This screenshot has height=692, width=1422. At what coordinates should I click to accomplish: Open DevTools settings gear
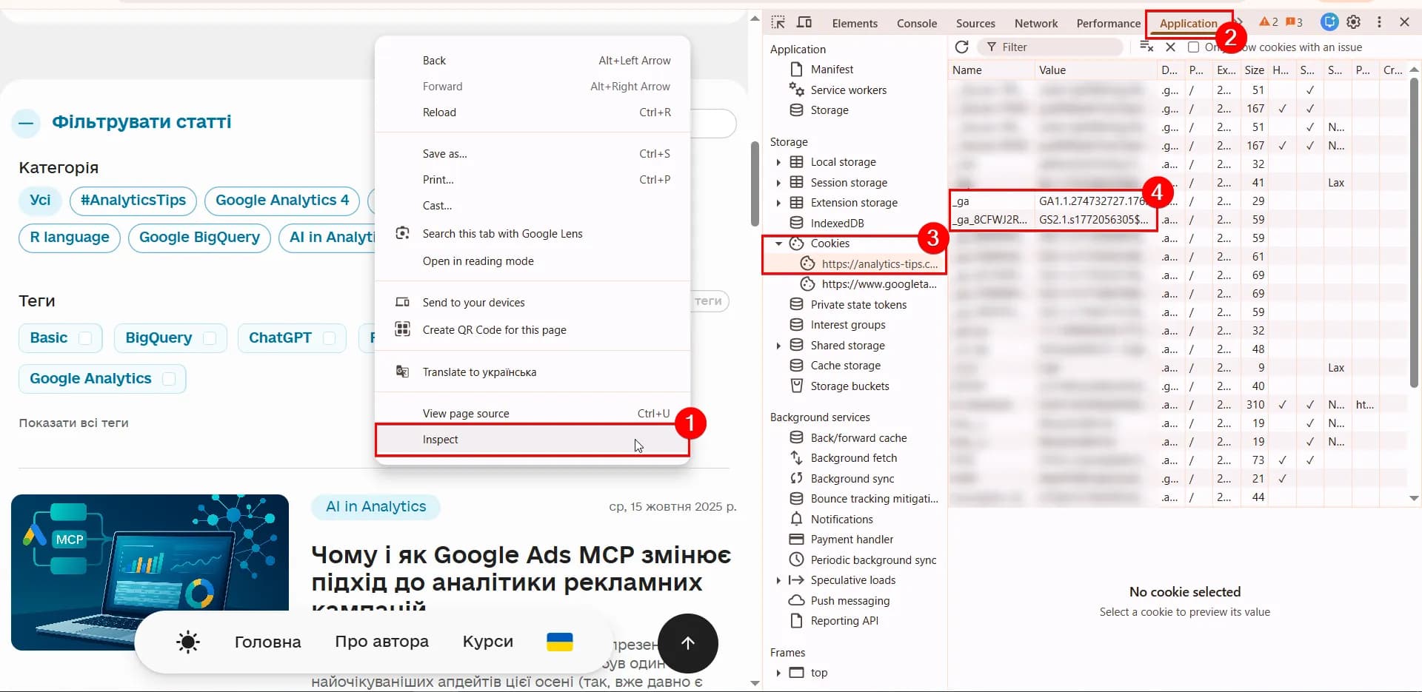tap(1354, 22)
